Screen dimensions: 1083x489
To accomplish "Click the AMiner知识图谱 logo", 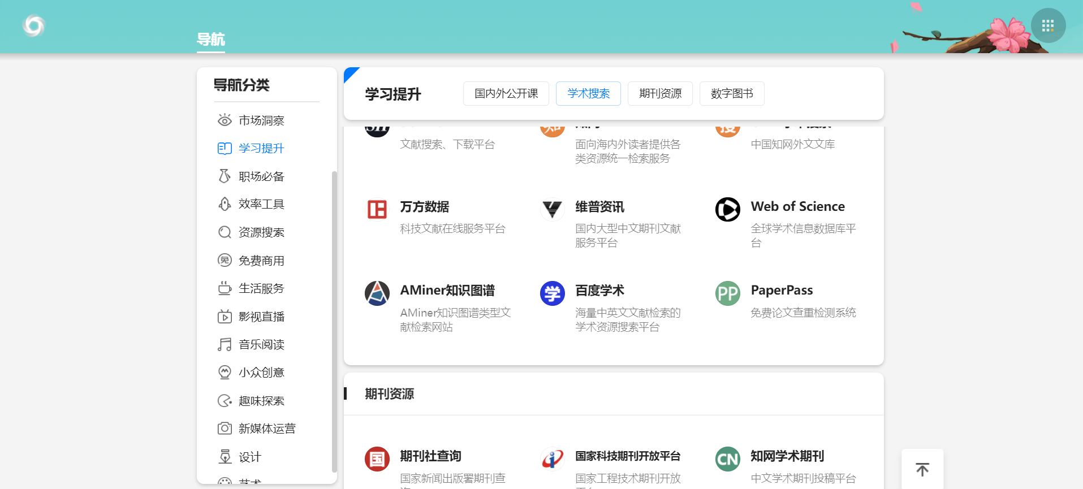I will (377, 293).
